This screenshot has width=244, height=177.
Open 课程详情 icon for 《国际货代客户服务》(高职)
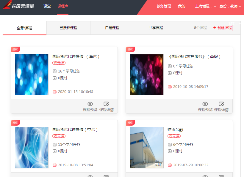click(x=221, y=104)
